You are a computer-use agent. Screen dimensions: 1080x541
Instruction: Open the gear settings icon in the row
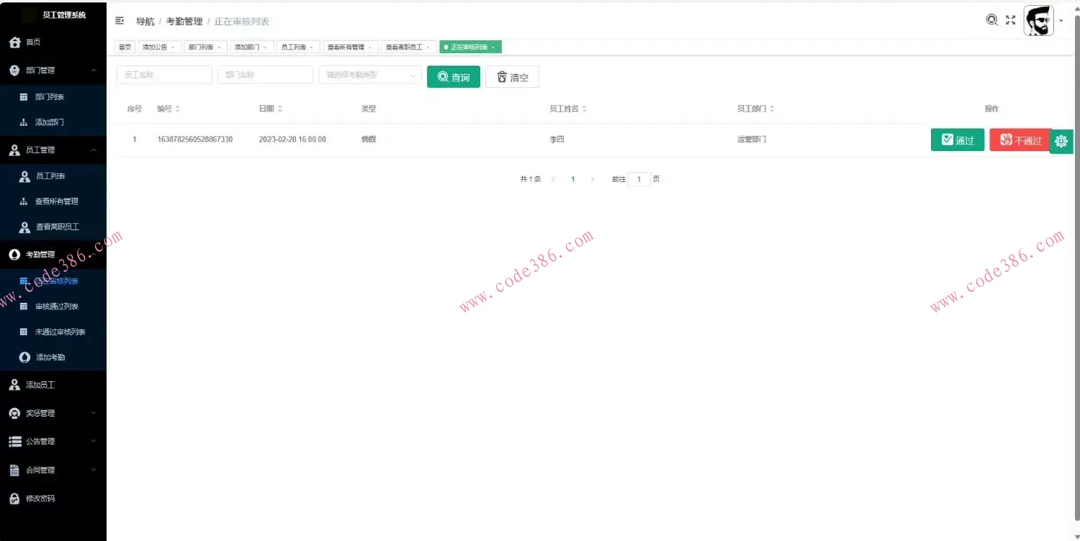(1061, 141)
